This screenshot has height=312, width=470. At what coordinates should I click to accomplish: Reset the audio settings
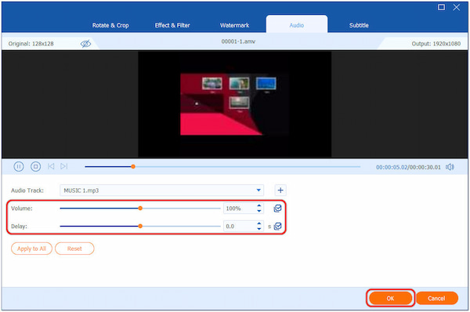[74, 249]
